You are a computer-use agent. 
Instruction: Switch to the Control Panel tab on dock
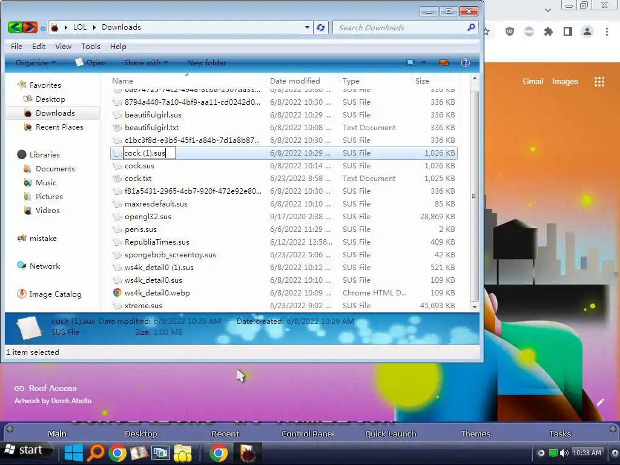(x=308, y=434)
